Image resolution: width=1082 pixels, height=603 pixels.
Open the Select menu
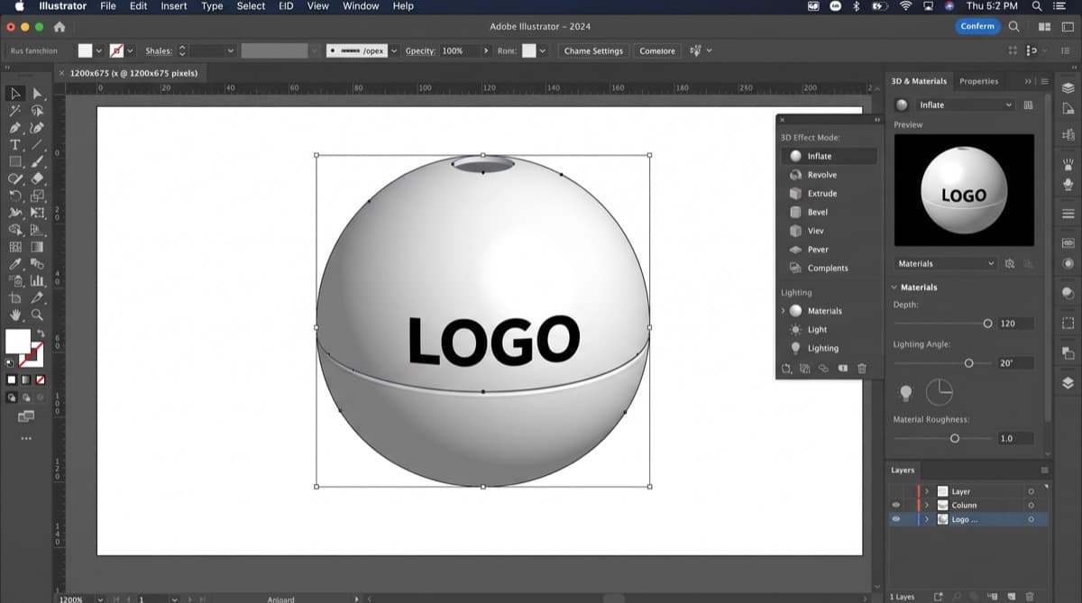click(251, 6)
